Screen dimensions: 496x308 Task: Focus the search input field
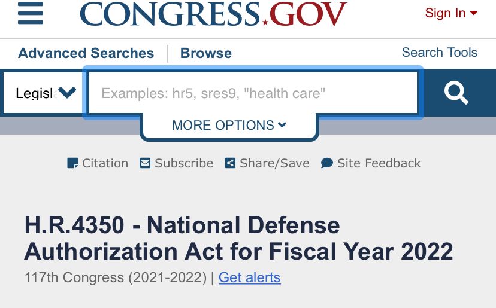click(x=253, y=93)
